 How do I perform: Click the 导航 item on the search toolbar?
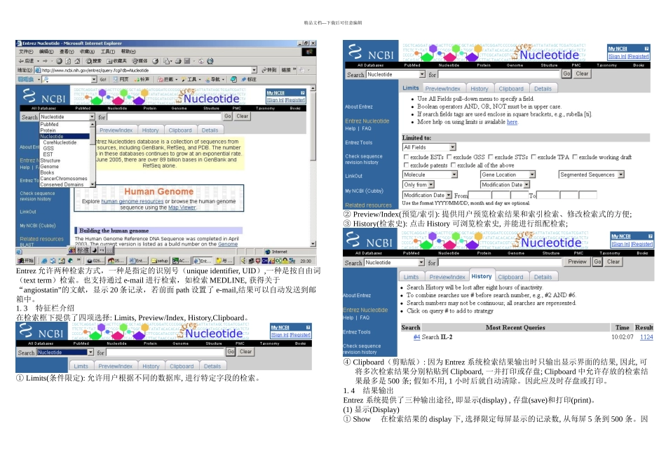pos(215,79)
